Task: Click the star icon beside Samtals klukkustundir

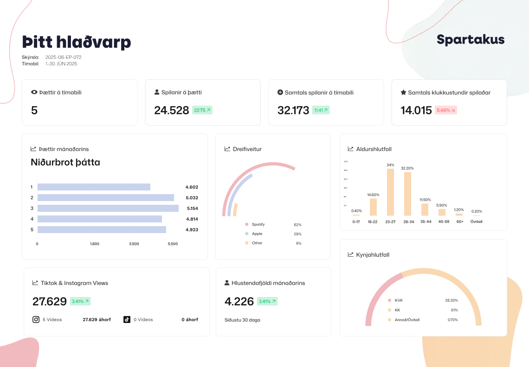Action: pyautogui.click(x=403, y=92)
